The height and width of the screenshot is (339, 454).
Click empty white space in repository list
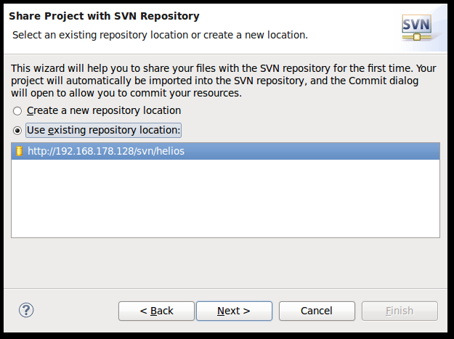[x=225, y=198]
